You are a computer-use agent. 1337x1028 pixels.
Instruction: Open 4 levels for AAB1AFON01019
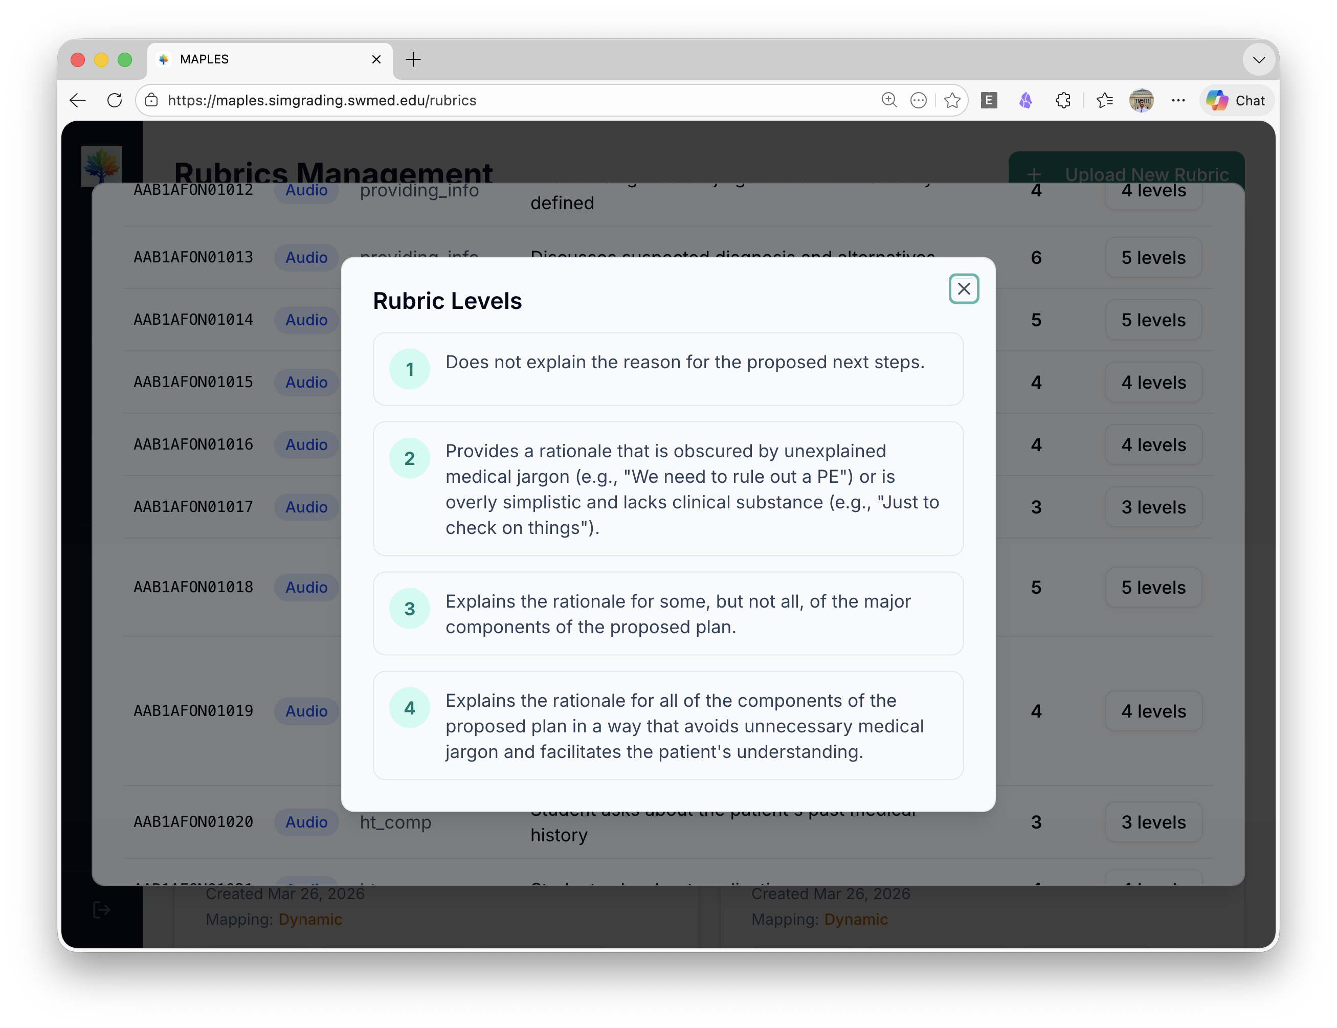(x=1153, y=711)
